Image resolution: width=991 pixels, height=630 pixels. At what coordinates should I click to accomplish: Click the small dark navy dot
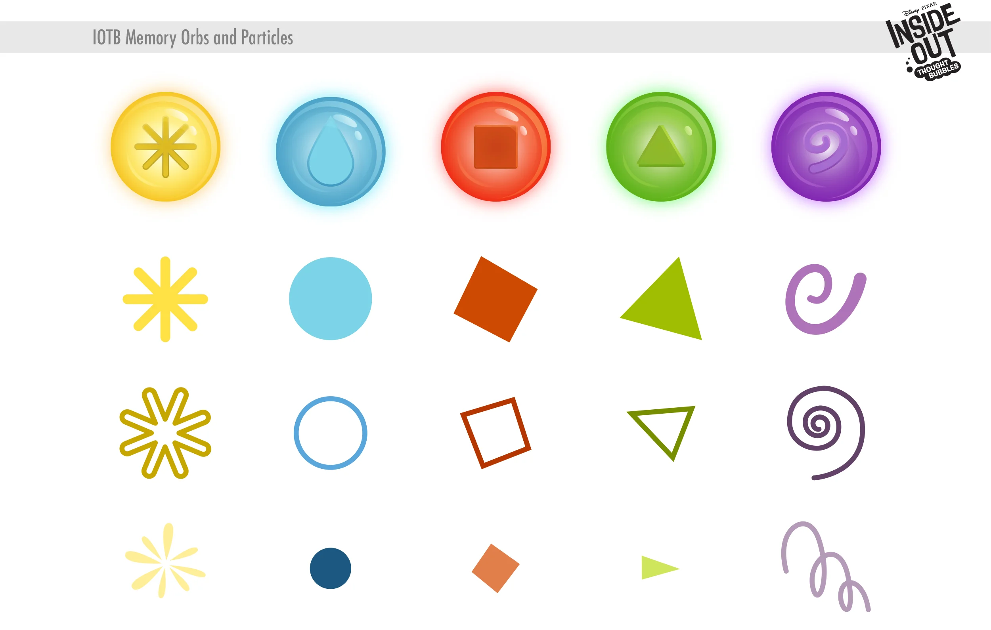[331, 568]
